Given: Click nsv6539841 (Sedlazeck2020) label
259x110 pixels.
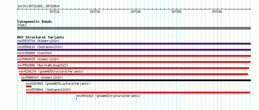Looking at the screenshot, I should 49,90.
